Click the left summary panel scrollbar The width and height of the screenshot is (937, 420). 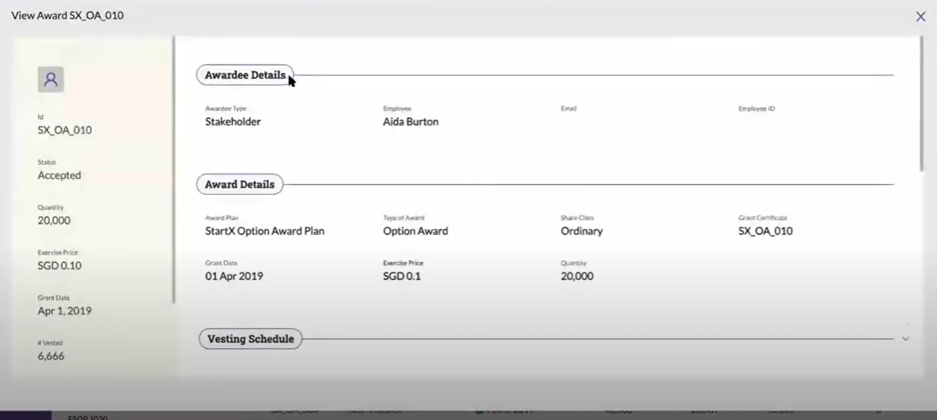point(173,170)
